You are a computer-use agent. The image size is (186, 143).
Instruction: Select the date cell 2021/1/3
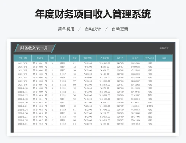pyautogui.click(x=22, y=63)
